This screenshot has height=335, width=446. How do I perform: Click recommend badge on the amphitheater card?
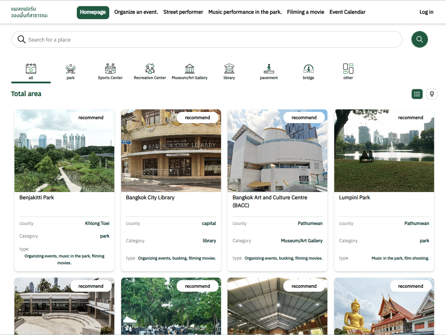pyautogui.click(x=91, y=286)
